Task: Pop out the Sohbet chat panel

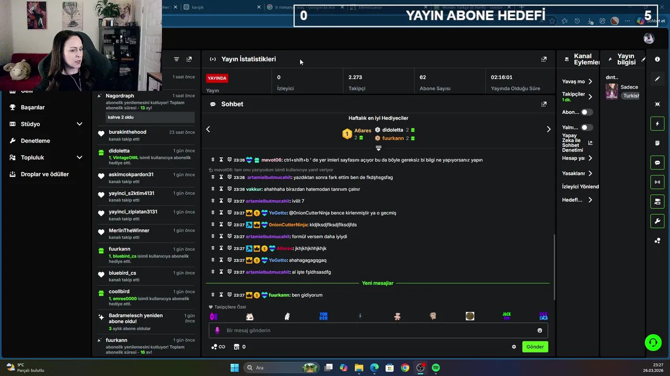Action: click(544, 104)
